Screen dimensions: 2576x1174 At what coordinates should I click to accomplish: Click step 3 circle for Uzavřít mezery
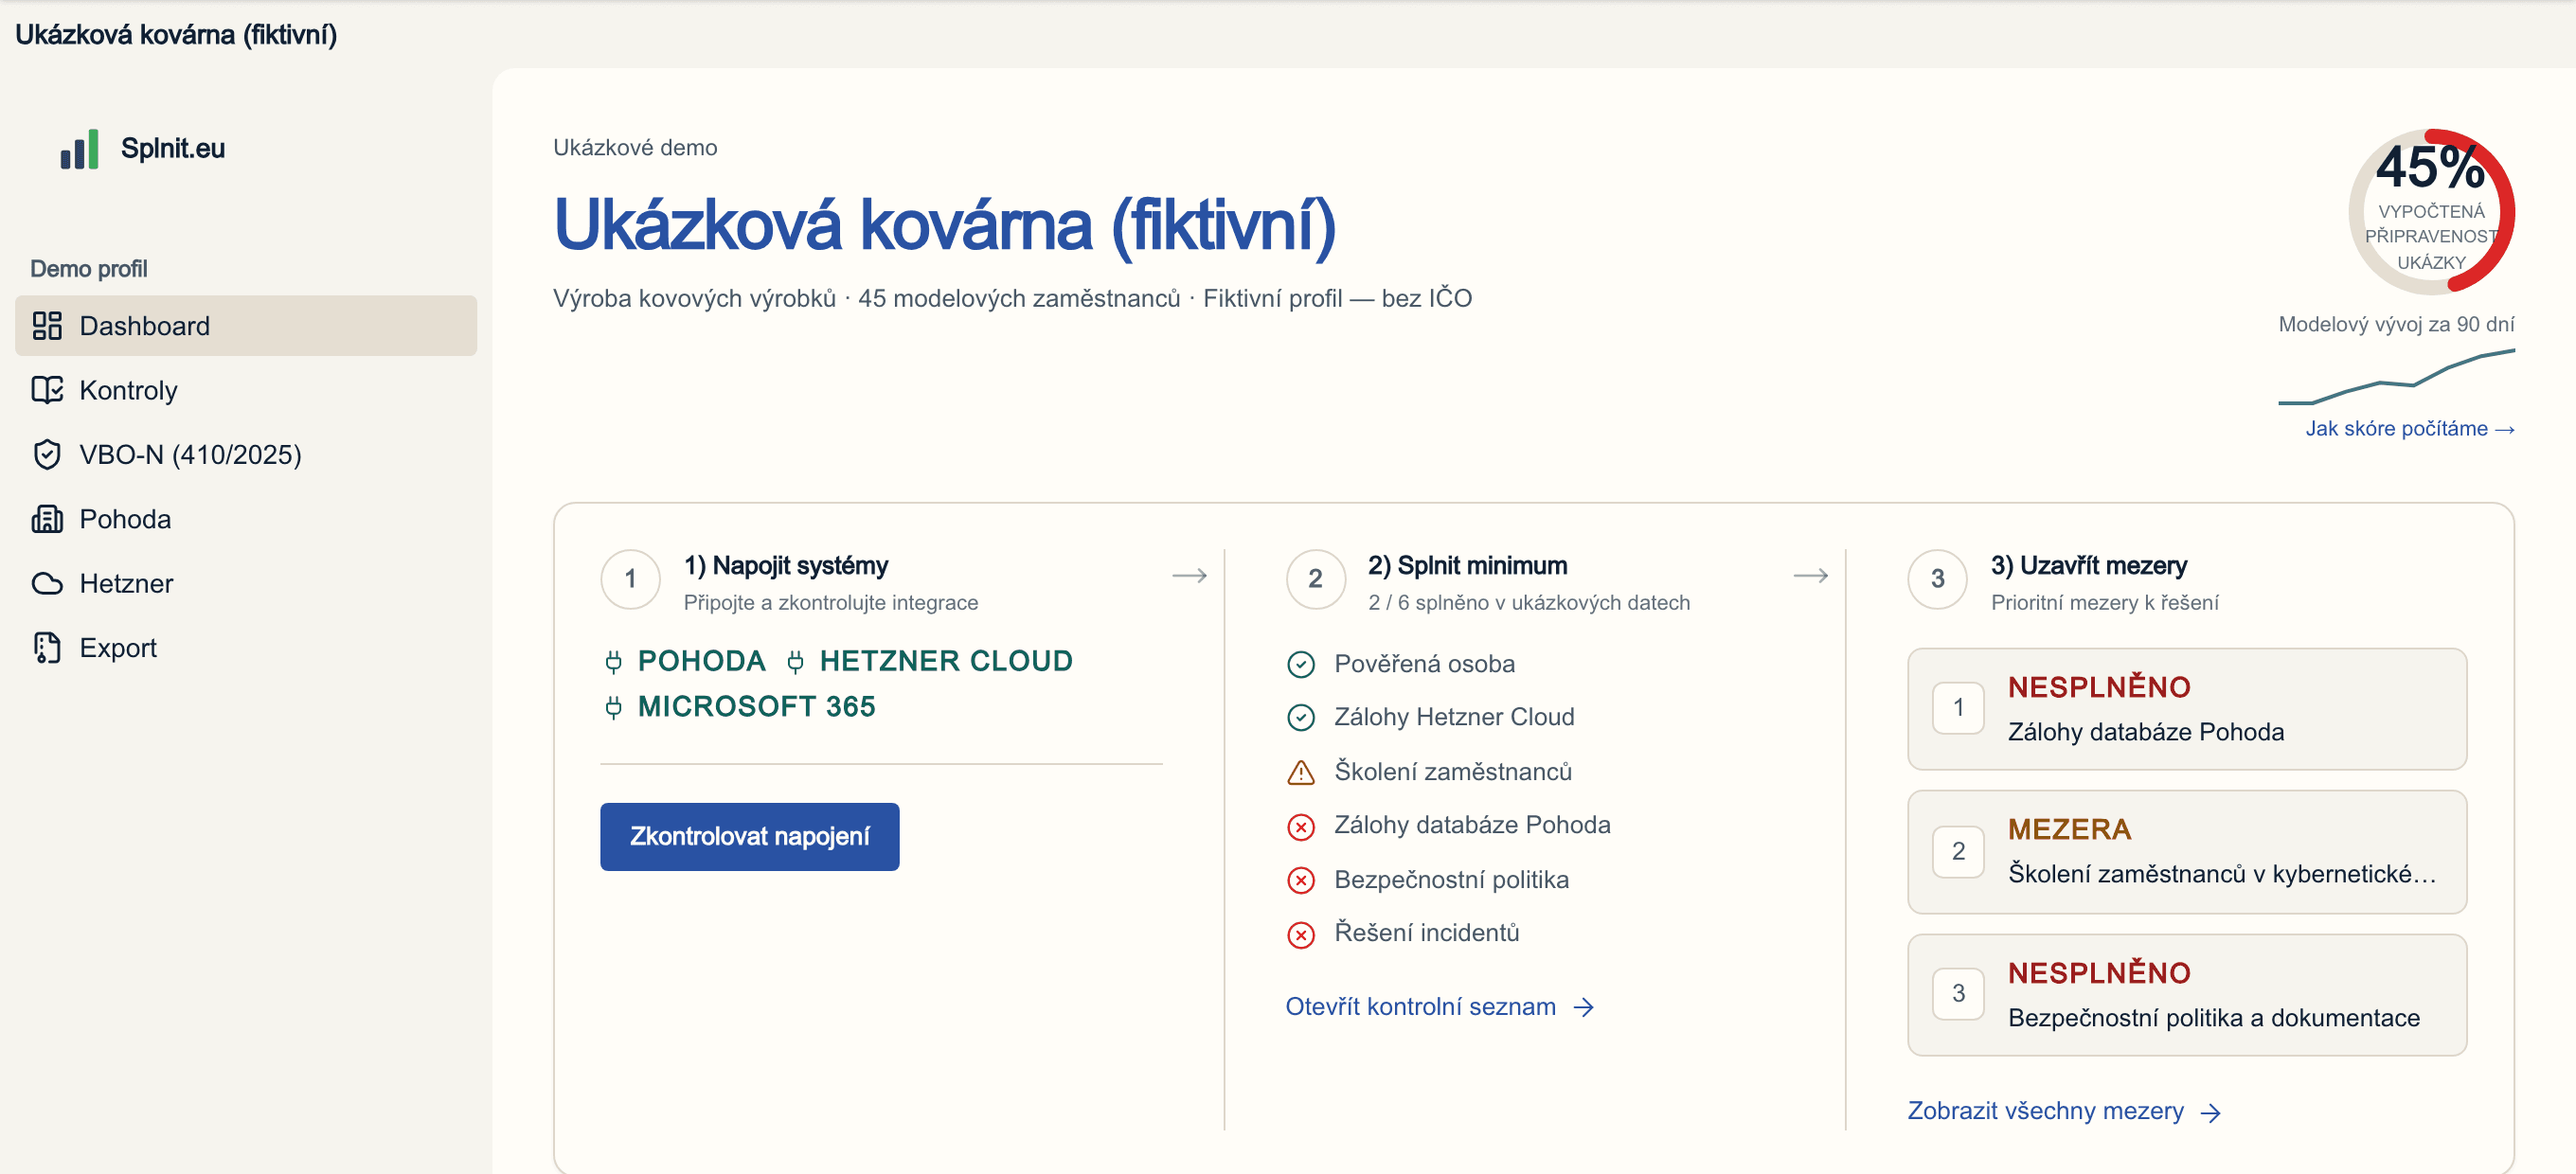click(x=1937, y=579)
